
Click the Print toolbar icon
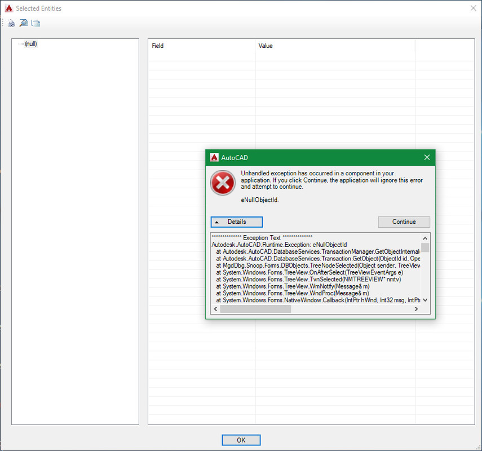[11, 23]
